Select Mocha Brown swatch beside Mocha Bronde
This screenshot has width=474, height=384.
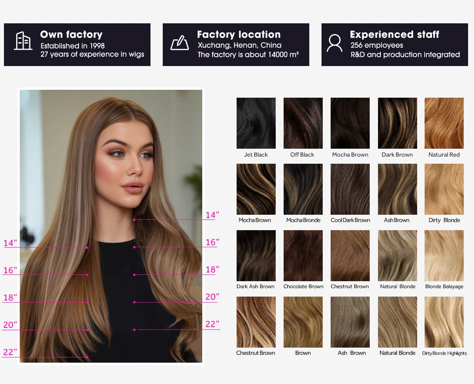[256, 189]
